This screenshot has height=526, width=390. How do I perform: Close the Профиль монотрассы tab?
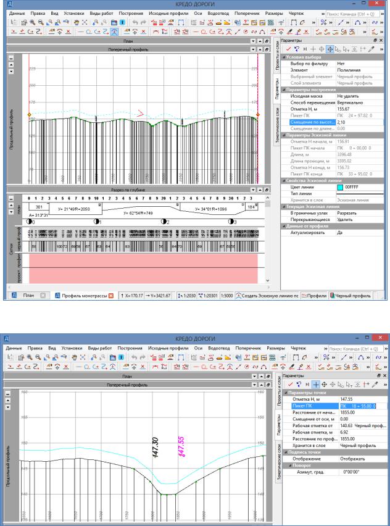coord(111,296)
